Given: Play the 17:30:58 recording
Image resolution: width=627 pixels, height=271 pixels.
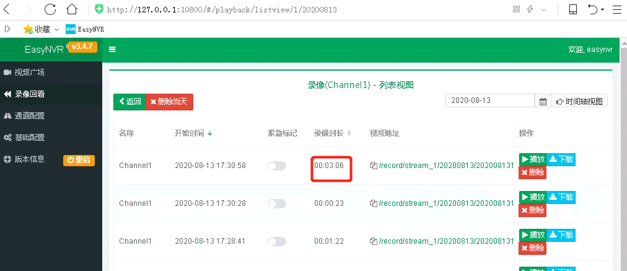Looking at the screenshot, I should click(x=533, y=159).
